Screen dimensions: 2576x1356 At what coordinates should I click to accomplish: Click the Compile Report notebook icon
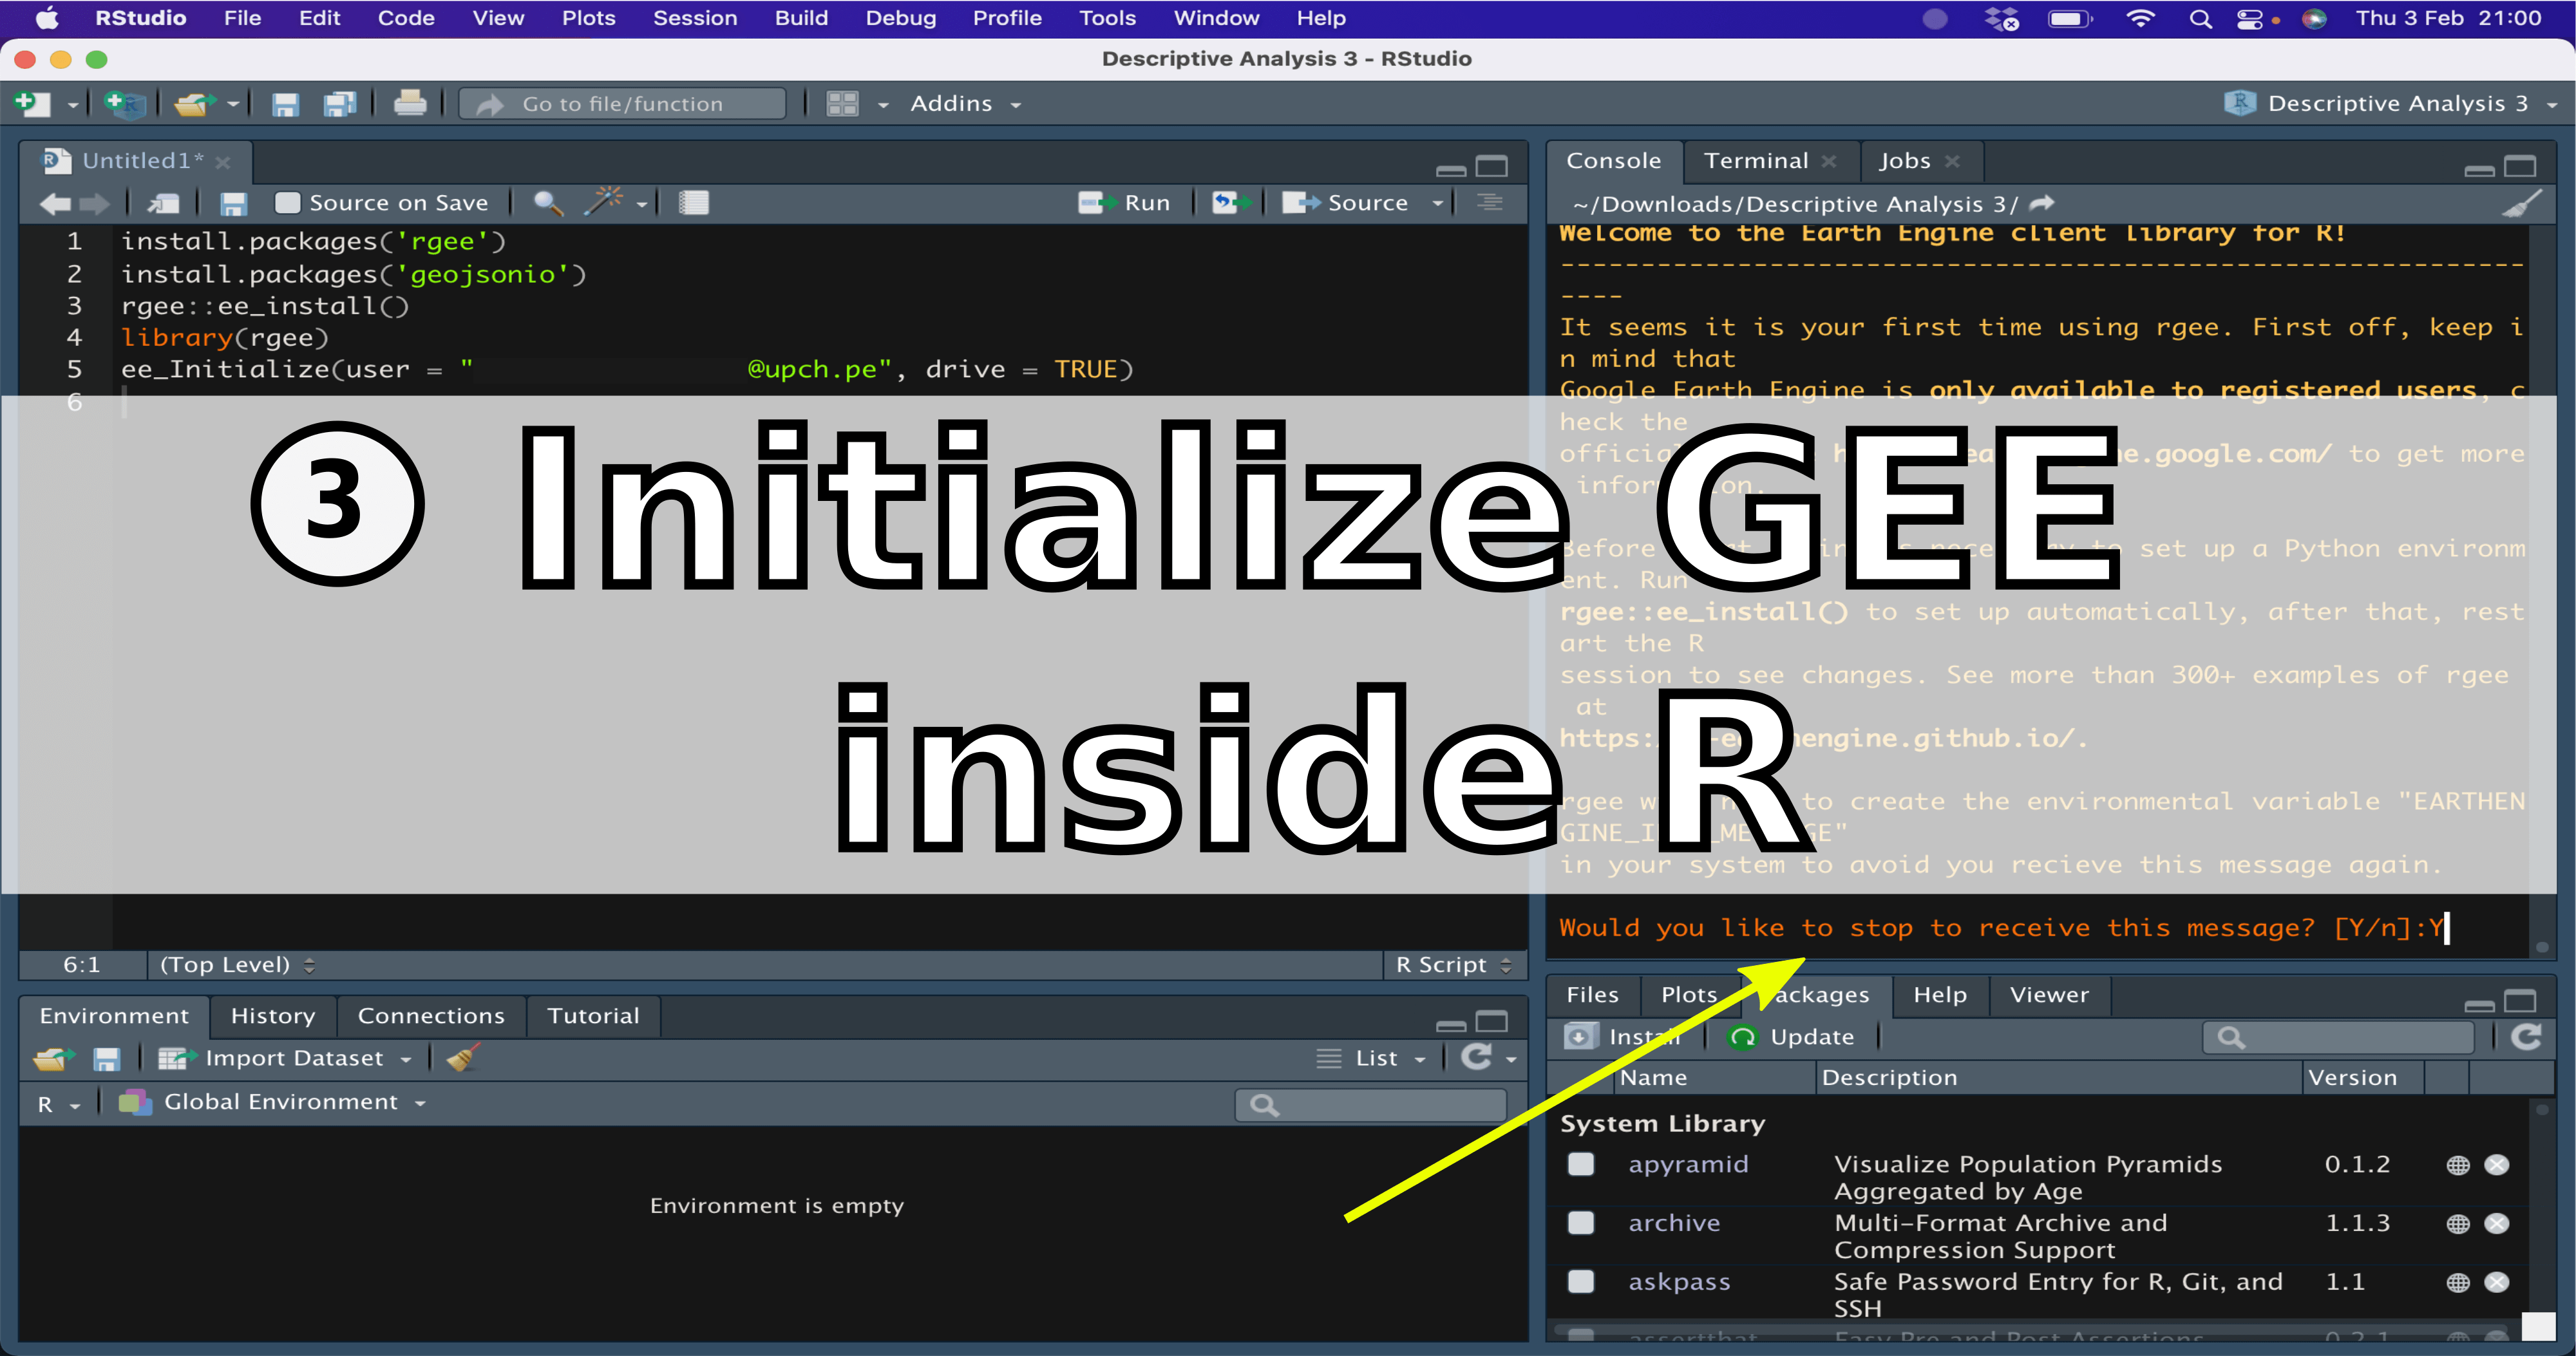point(694,203)
